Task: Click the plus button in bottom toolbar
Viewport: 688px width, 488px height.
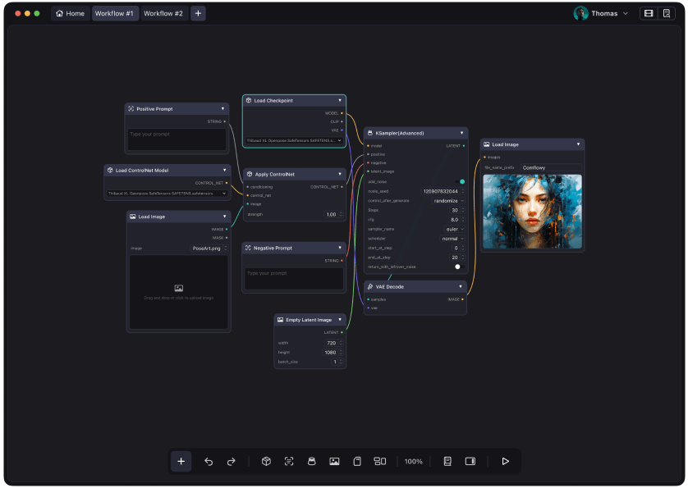Action: click(x=181, y=462)
